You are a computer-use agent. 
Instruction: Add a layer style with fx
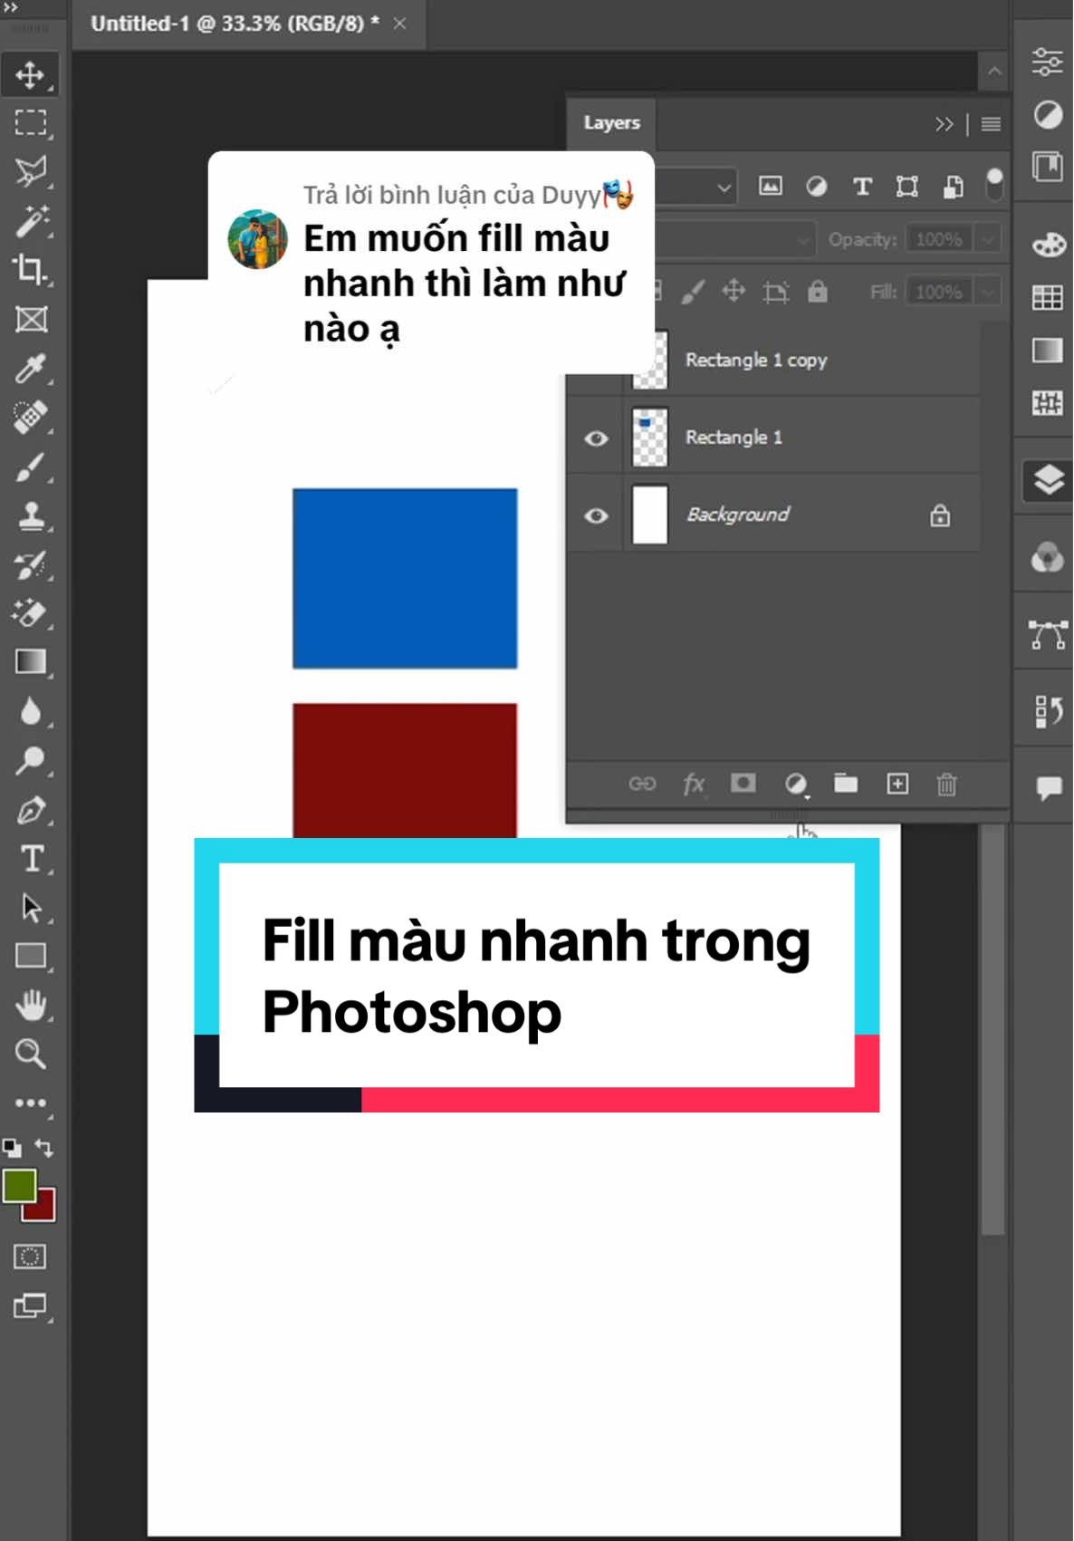tap(694, 784)
